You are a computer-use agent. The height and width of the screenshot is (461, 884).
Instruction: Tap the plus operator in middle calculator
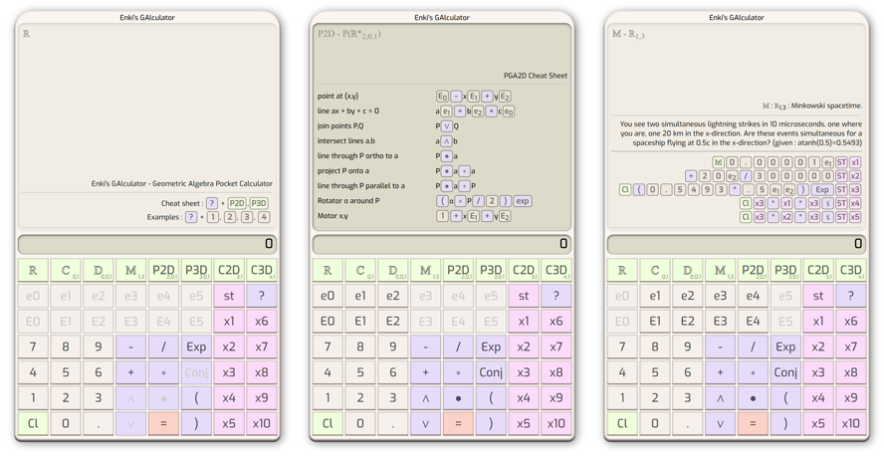tap(426, 372)
